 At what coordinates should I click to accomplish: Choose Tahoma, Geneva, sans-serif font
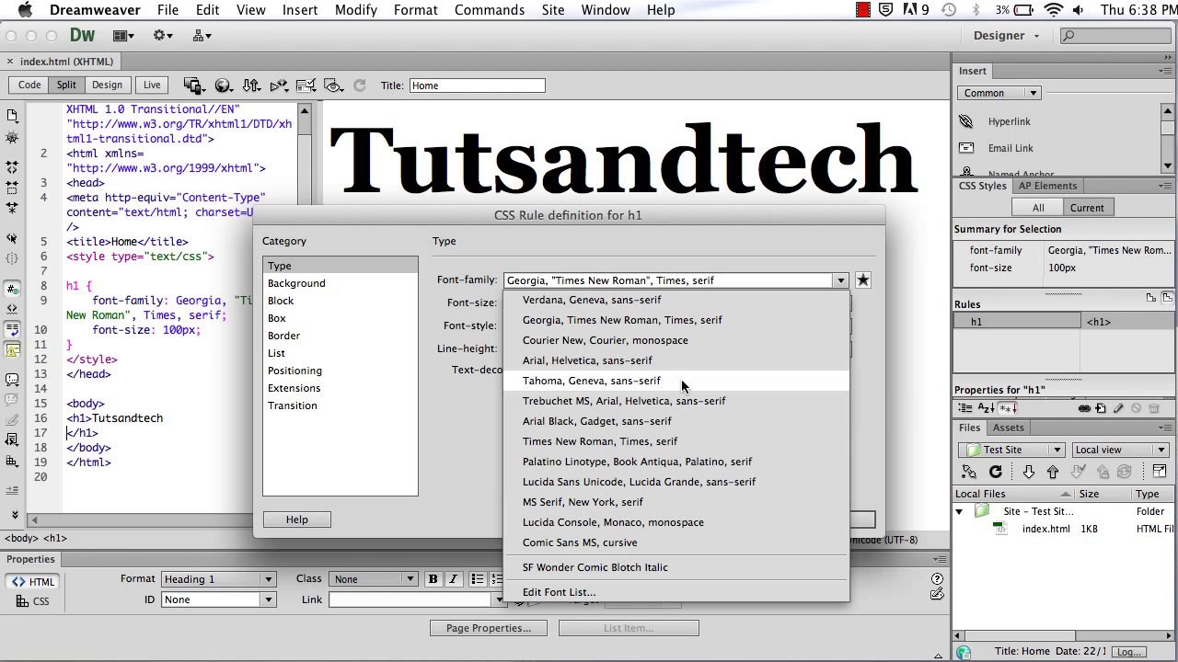pyautogui.click(x=676, y=381)
